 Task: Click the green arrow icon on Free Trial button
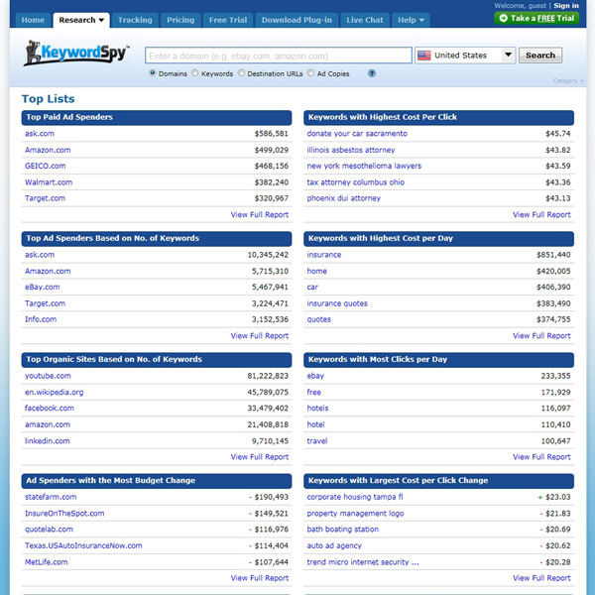(x=503, y=18)
